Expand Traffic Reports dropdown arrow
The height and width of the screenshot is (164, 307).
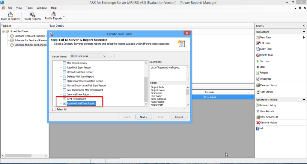(x=64, y=16)
